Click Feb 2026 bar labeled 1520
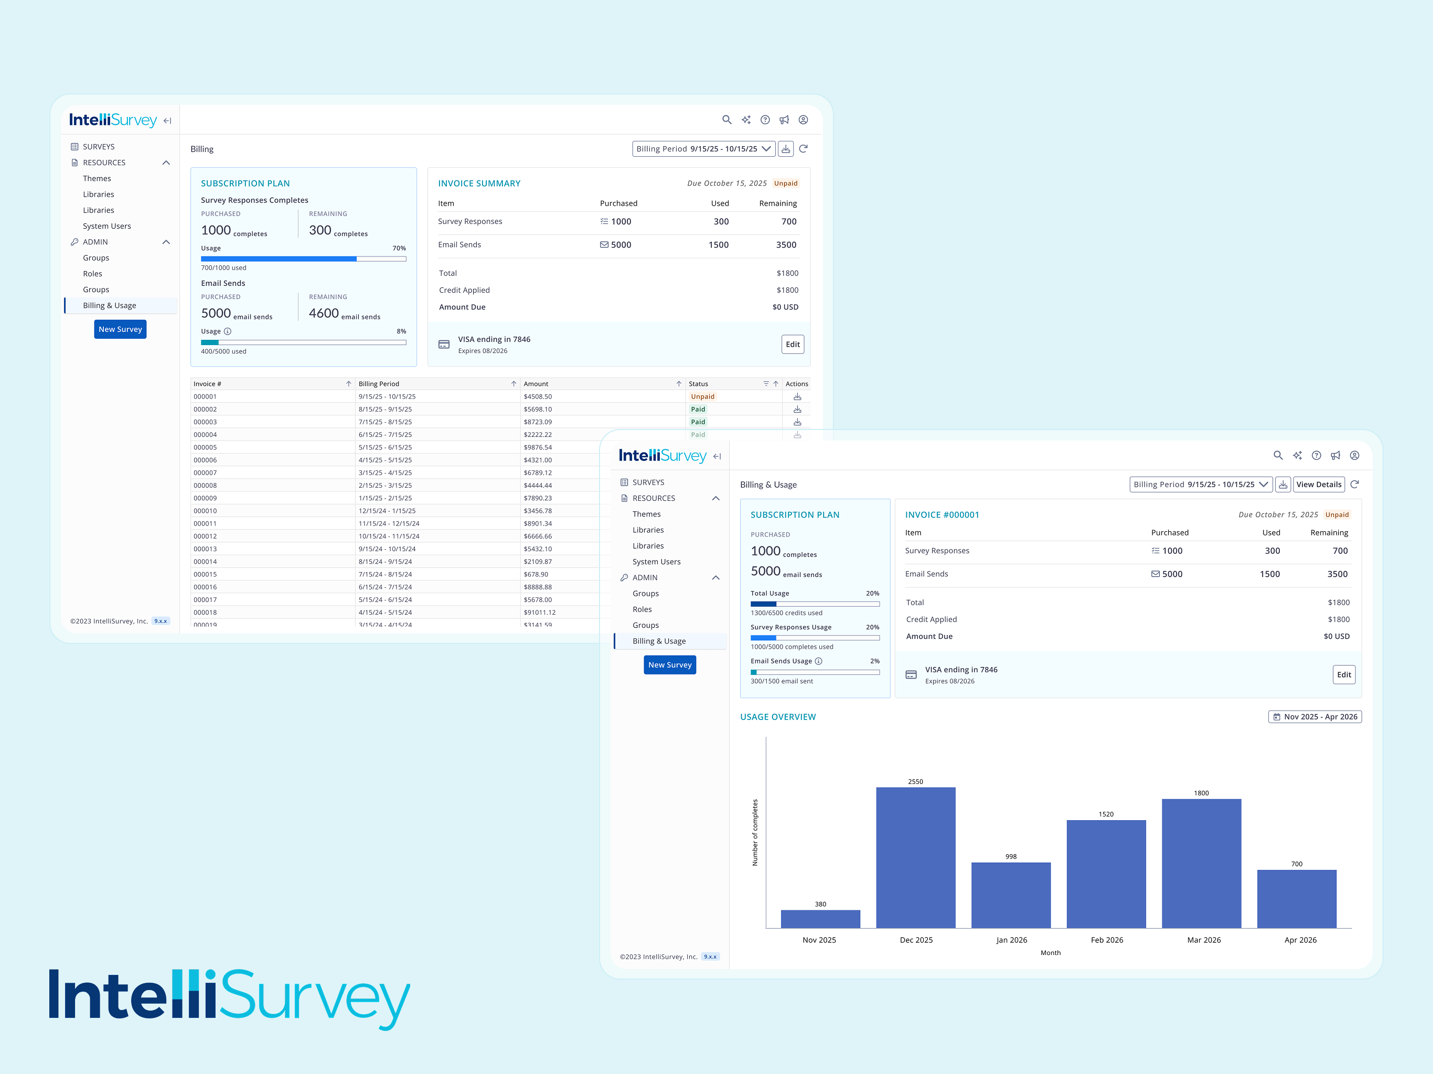 (x=1107, y=875)
